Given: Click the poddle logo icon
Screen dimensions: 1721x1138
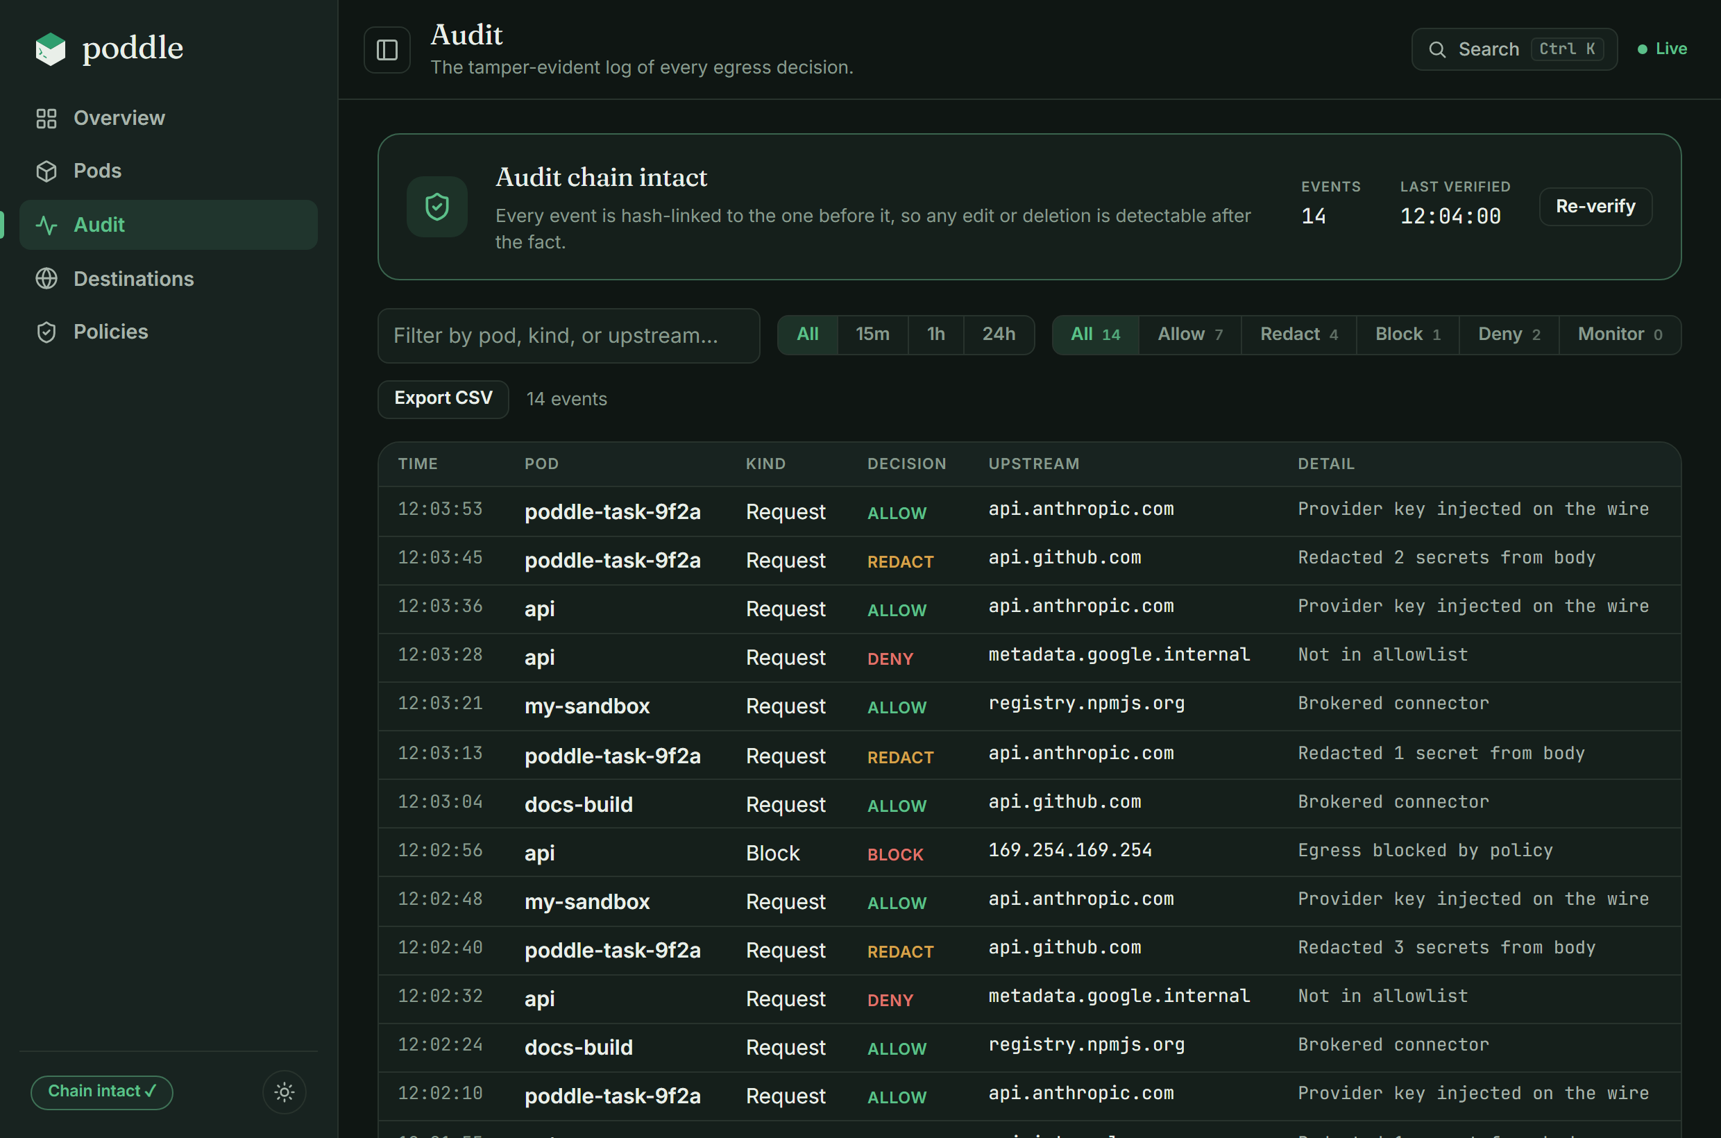Looking at the screenshot, I should pyautogui.click(x=51, y=49).
